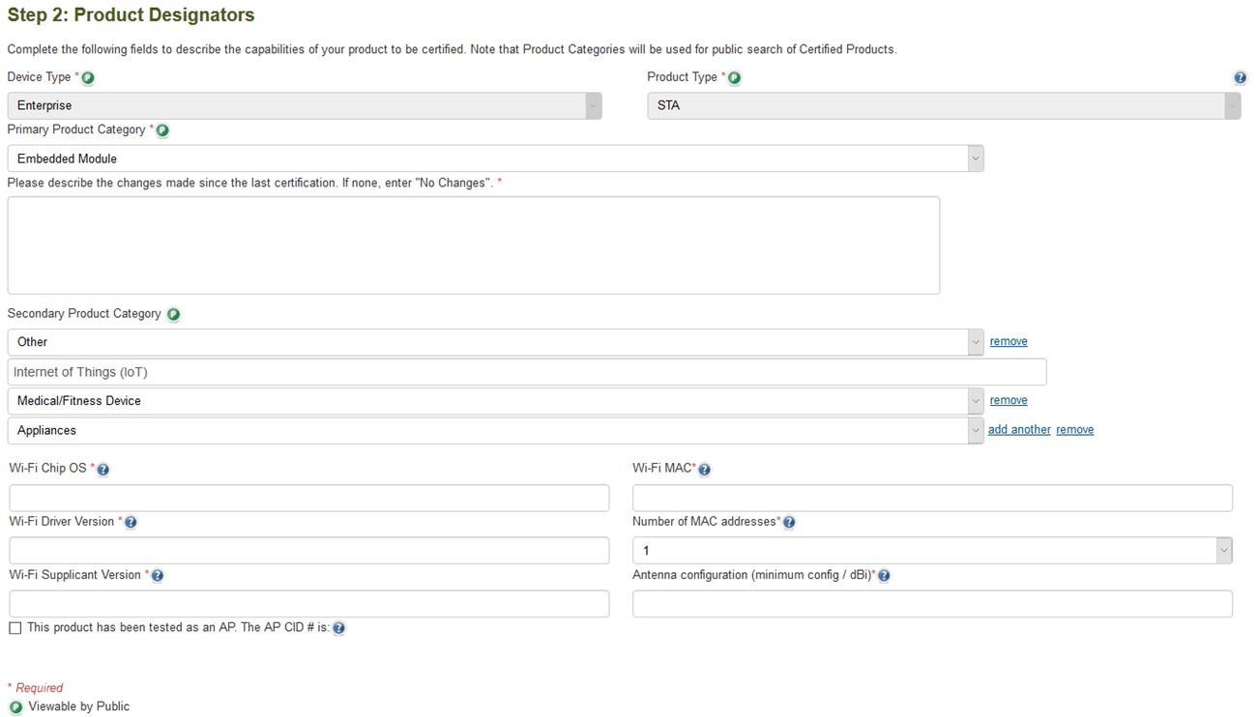
Task: Remove the Medical/Fitness Device category
Action: click(1009, 400)
